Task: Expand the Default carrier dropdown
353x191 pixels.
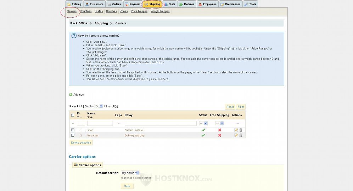Action: [x=130, y=173]
